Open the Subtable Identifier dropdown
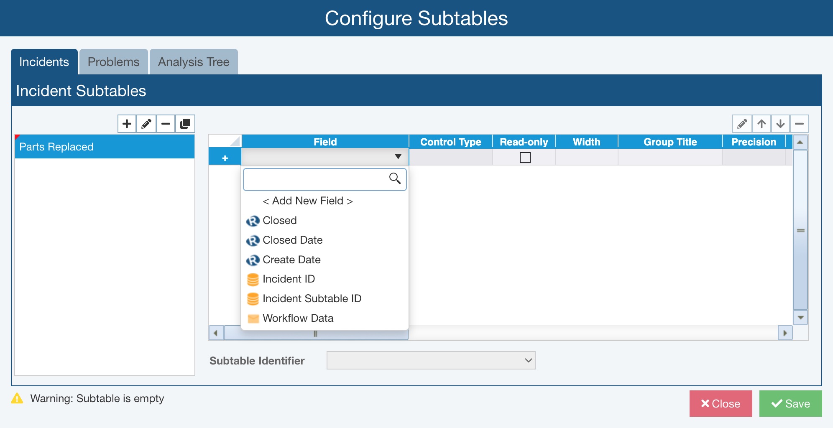Image resolution: width=833 pixels, height=428 pixels. [431, 360]
